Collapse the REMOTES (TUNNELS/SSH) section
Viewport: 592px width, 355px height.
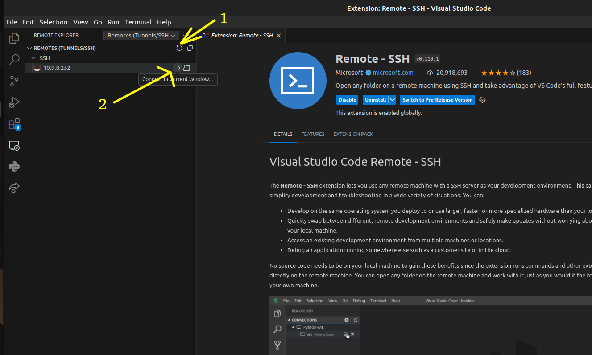click(x=29, y=48)
